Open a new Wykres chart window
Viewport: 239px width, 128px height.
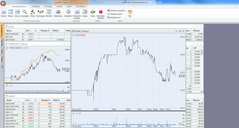[x=4, y=13]
